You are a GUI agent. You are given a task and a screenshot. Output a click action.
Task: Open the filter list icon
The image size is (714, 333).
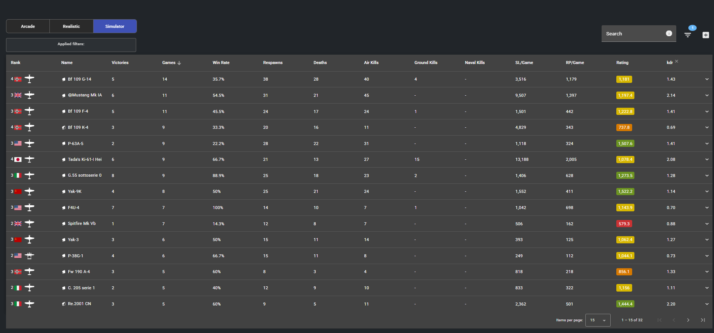click(688, 35)
